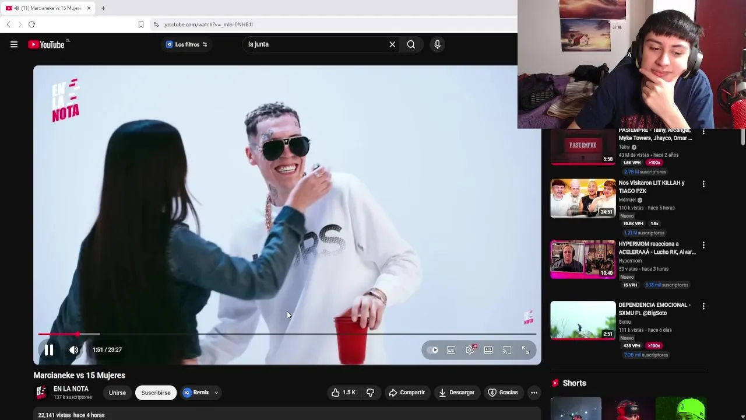746x420 pixels.
Task: Open the HYPERMOM reacciona thumbnail
Action: [x=583, y=259]
